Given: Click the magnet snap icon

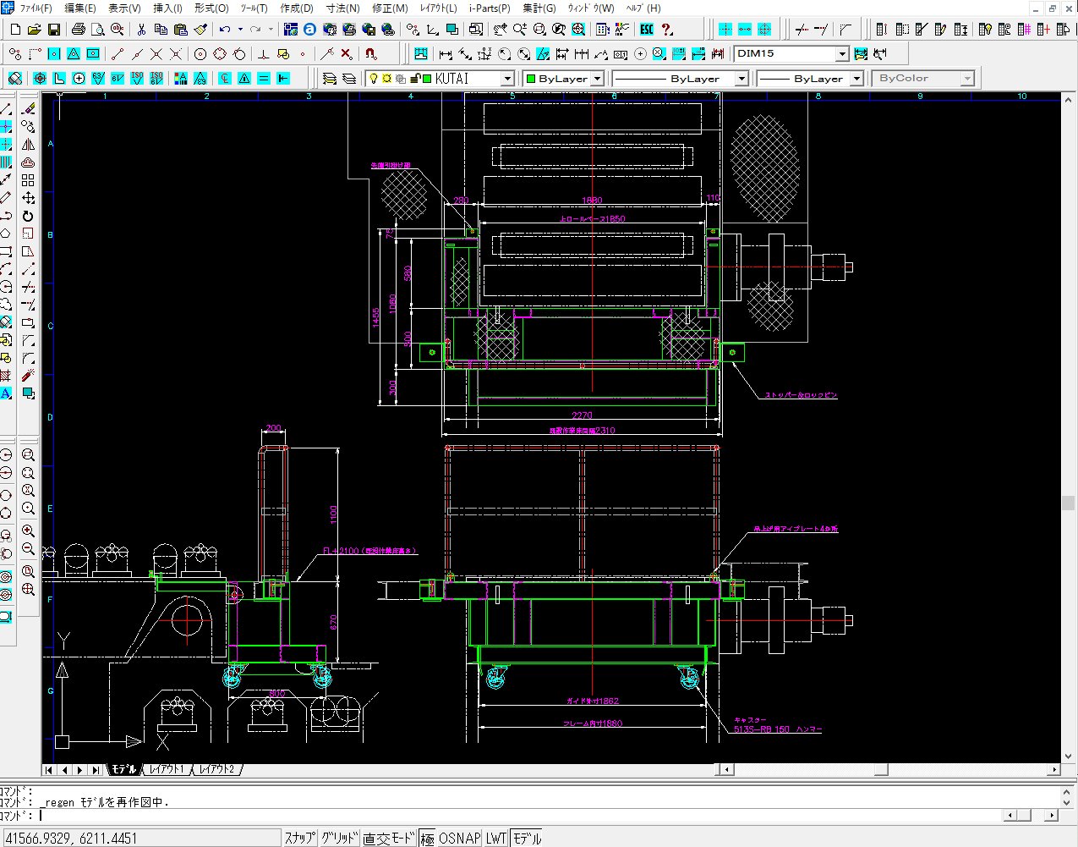Looking at the screenshot, I should point(370,54).
